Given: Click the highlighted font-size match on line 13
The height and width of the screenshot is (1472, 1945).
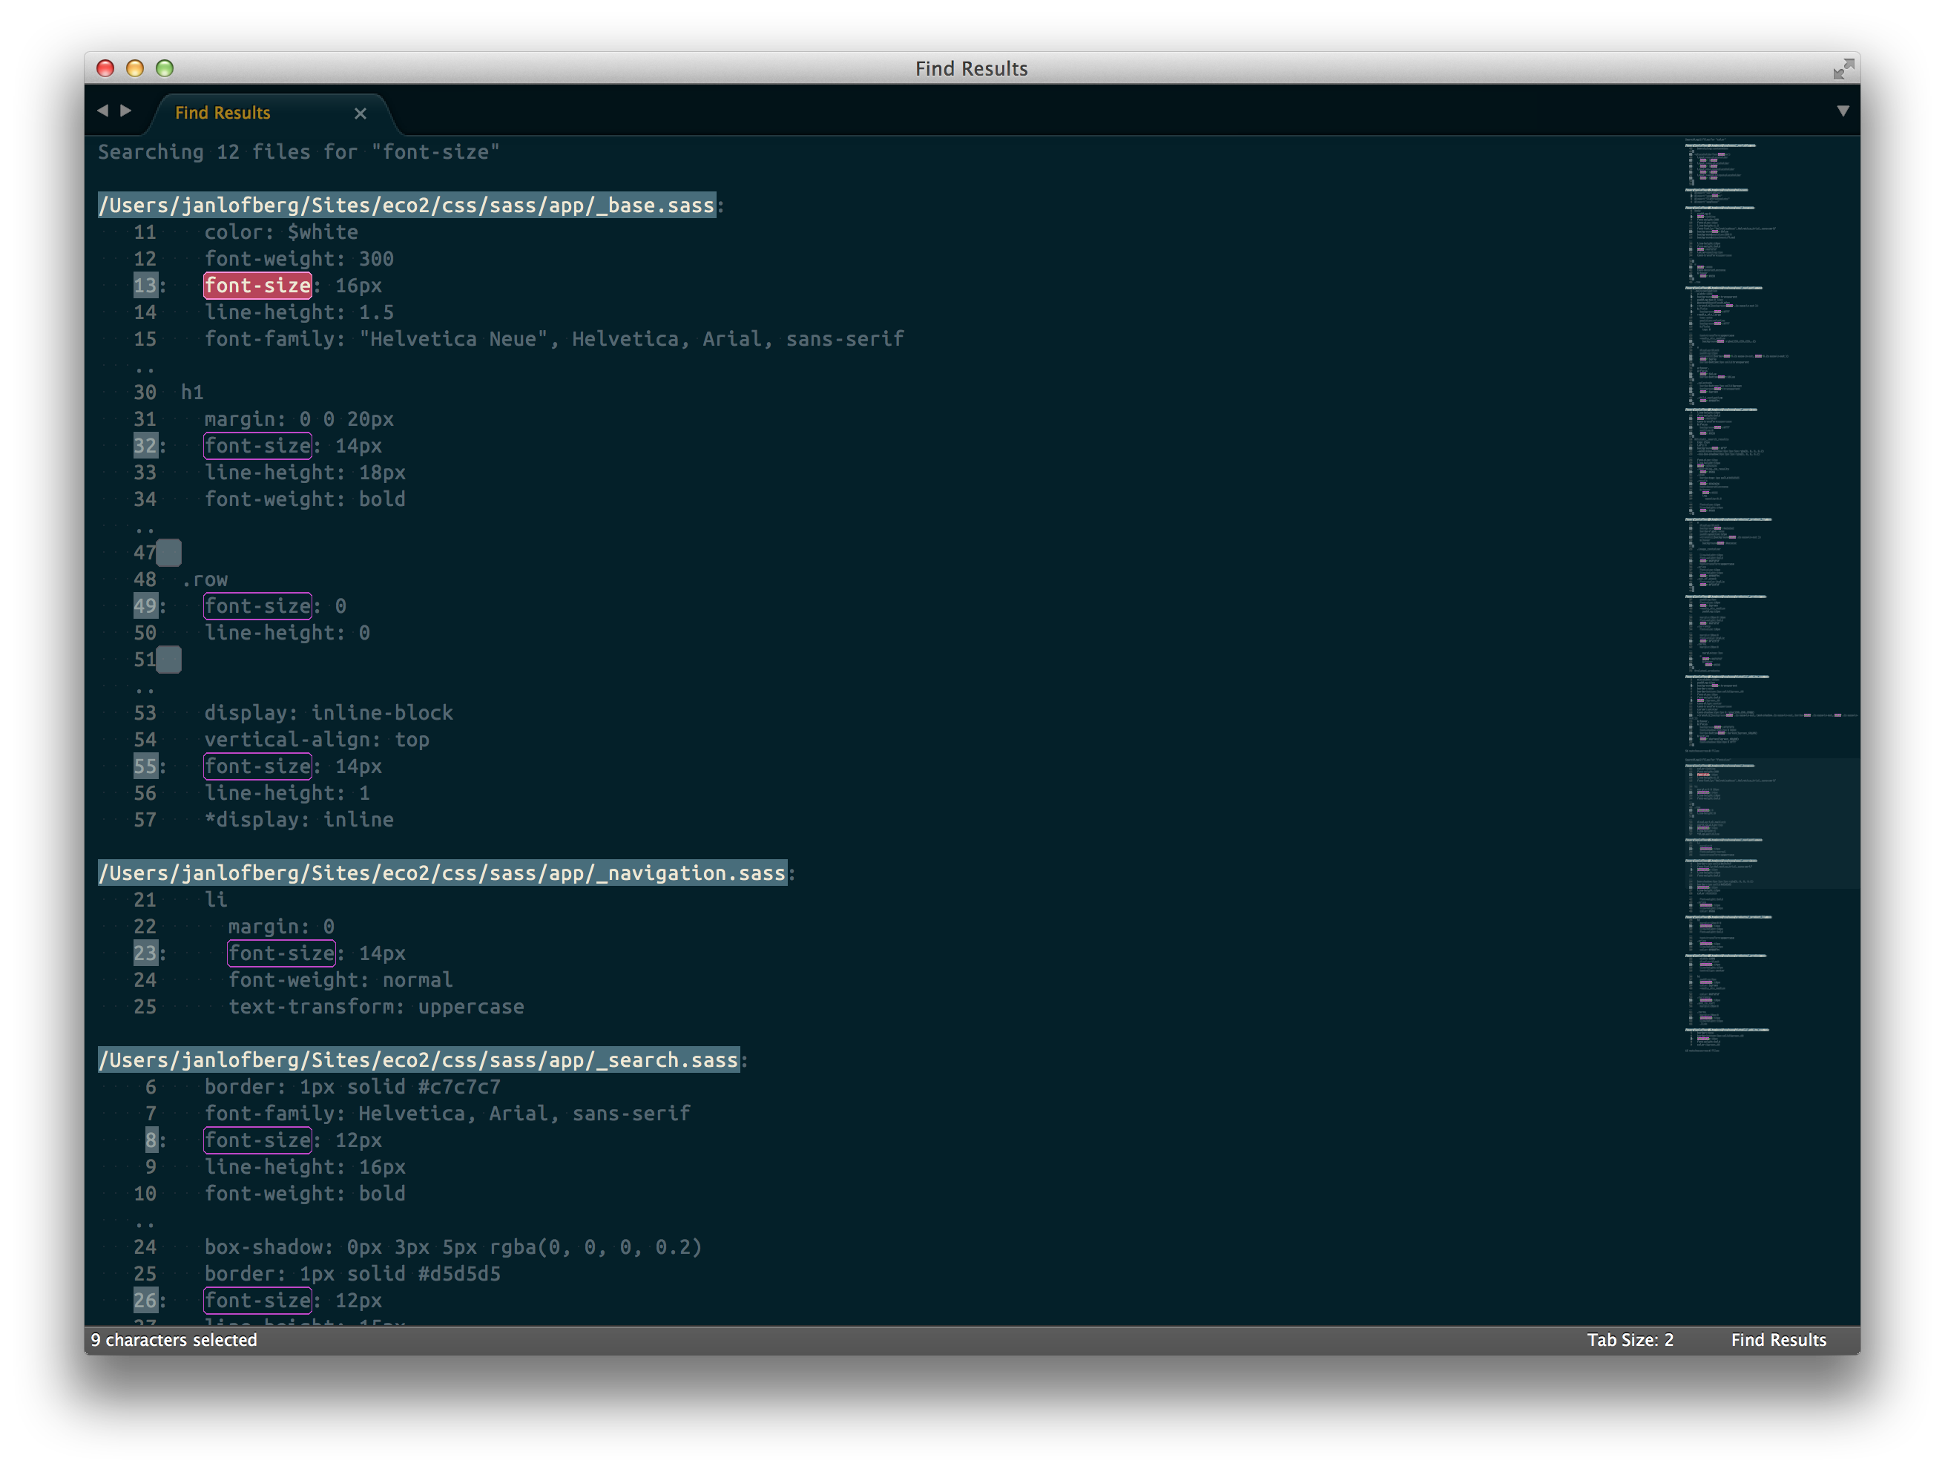Looking at the screenshot, I should click(x=257, y=286).
